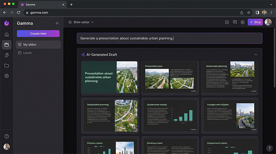Open the browser profile avatar
This screenshot has width=276, height=154.
tap(264, 12)
